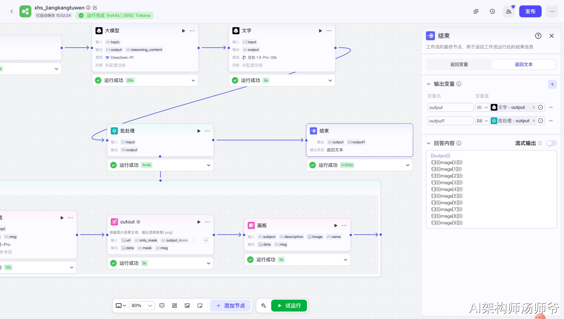Open 大模型 node more menu
564x319 pixels.
[x=192, y=31]
